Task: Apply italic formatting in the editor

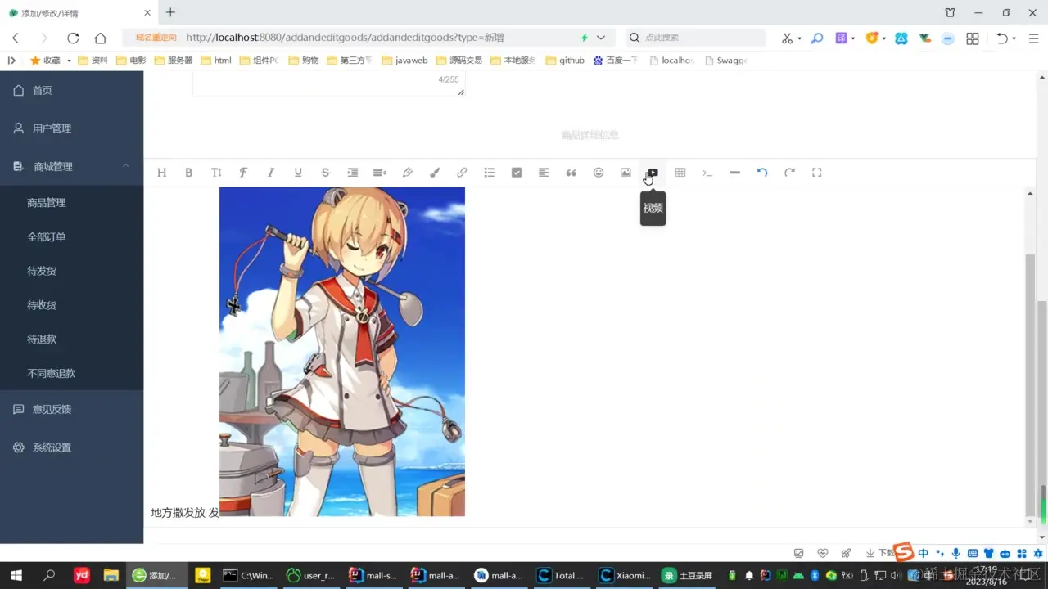Action: point(271,173)
